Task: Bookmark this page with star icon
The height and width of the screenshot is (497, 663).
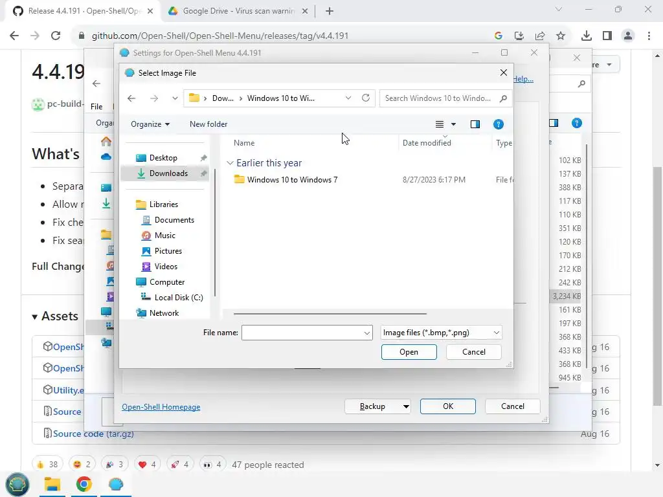Action: pos(561,36)
